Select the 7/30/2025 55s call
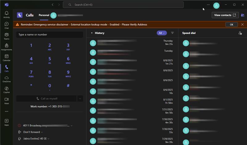The image size is (247, 145). tap(132, 131)
